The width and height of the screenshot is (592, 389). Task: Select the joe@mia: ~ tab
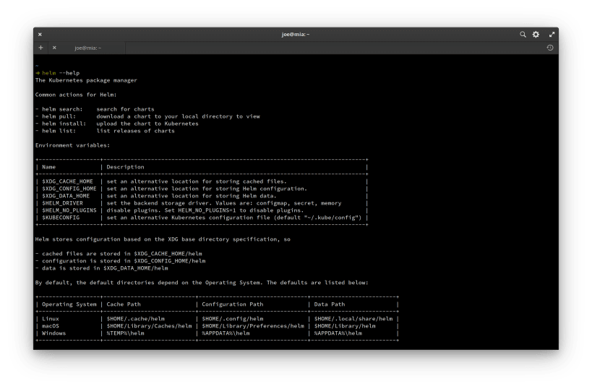[x=87, y=48]
